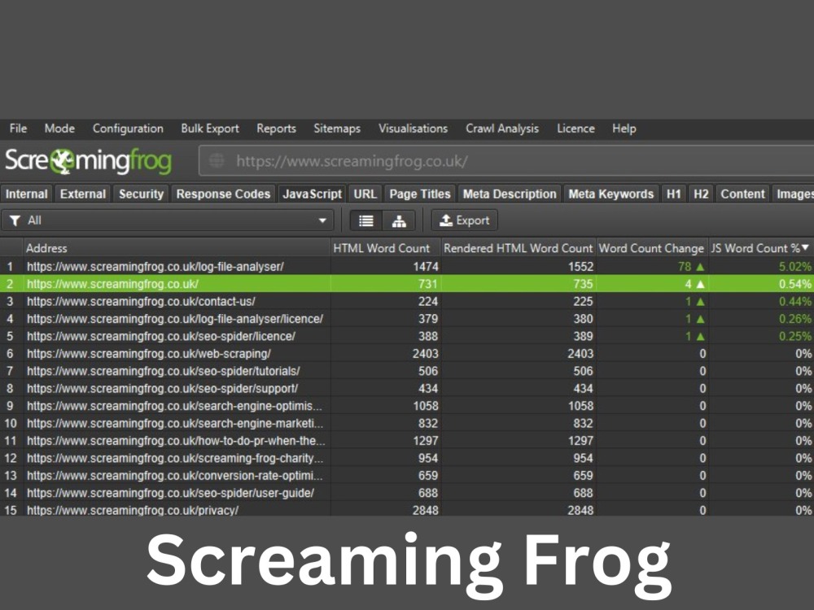Switch to list view icon

tap(366, 221)
